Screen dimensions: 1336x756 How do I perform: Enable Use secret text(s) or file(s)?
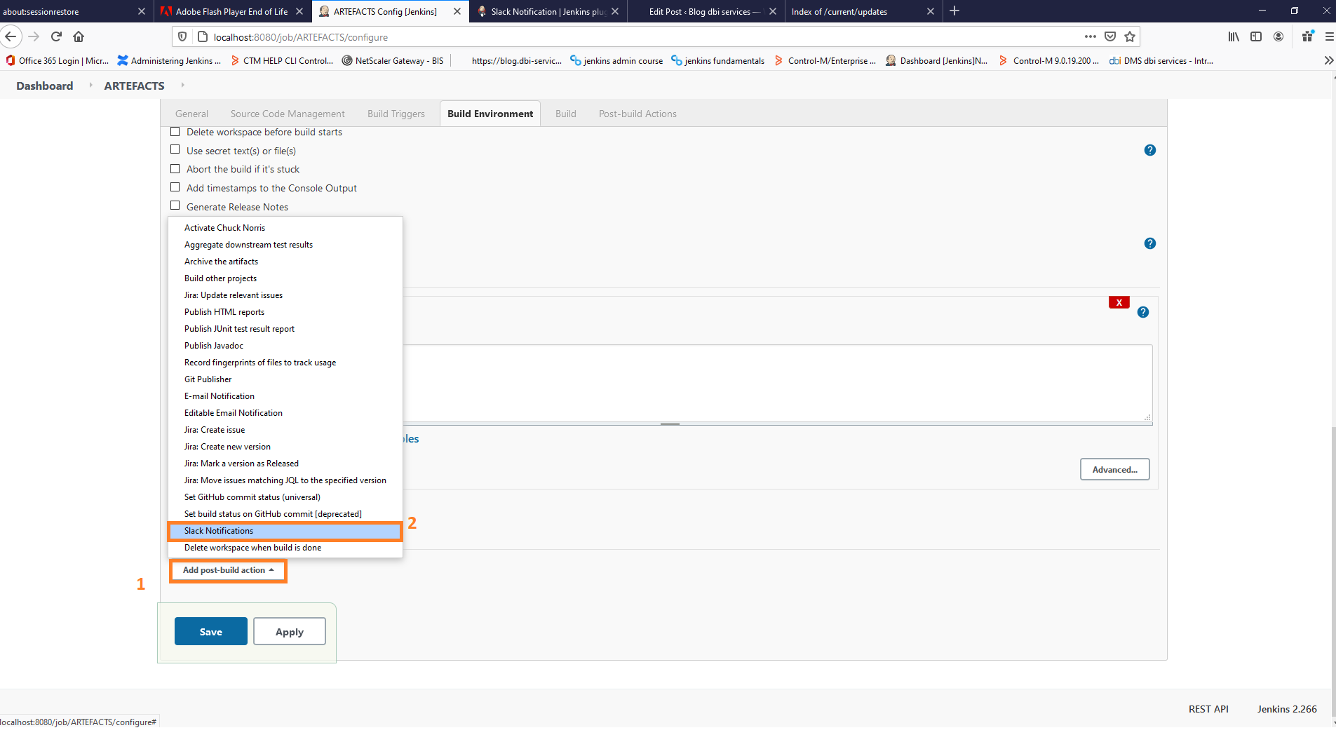[175, 150]
